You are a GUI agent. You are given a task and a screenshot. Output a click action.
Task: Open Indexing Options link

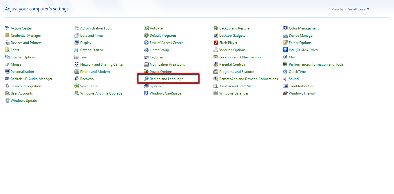click(232, 50)
